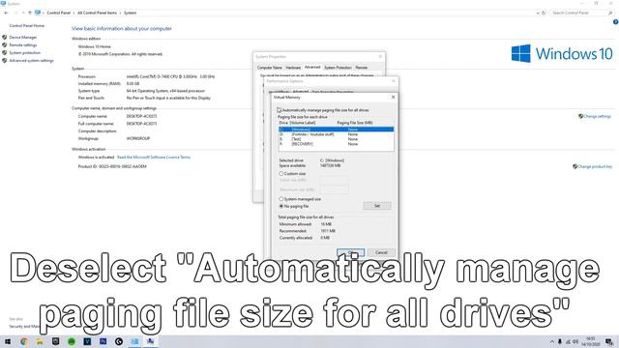The height and width of the screenshot is (348, 619).
Task: Click the taskbar clock and date
Action: click(x=591, y=341)
